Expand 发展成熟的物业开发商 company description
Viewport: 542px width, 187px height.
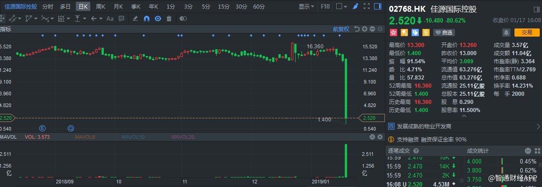(464, 126)
